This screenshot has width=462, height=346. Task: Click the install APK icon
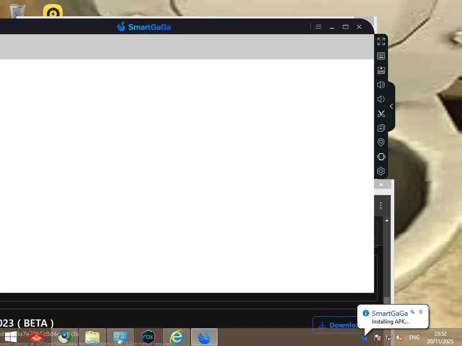381,70
